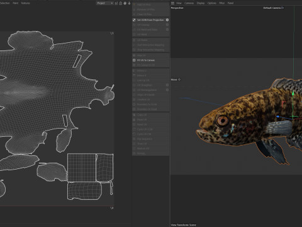The image size is (302, 227).
Task: Open the Project dropdown in UV editor
Action: pos(104,3)
